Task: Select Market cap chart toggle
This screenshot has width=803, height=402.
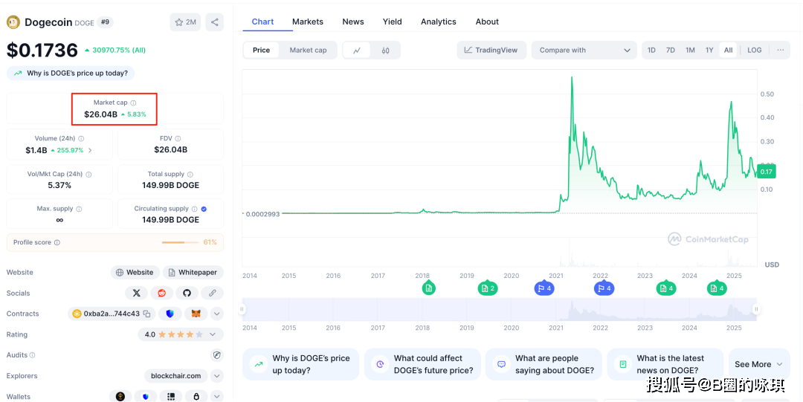Action: 309,51
